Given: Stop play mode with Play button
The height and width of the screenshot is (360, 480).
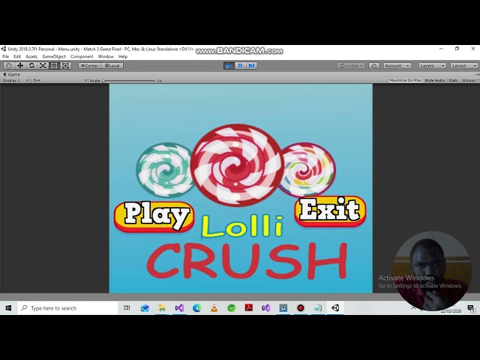Looking at the screenshot, I should coord(228,65).
